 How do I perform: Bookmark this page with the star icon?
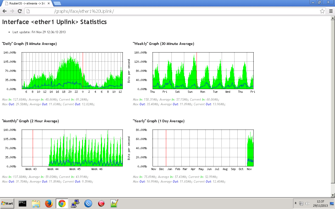pyautogui.click(x=322, y=11)
